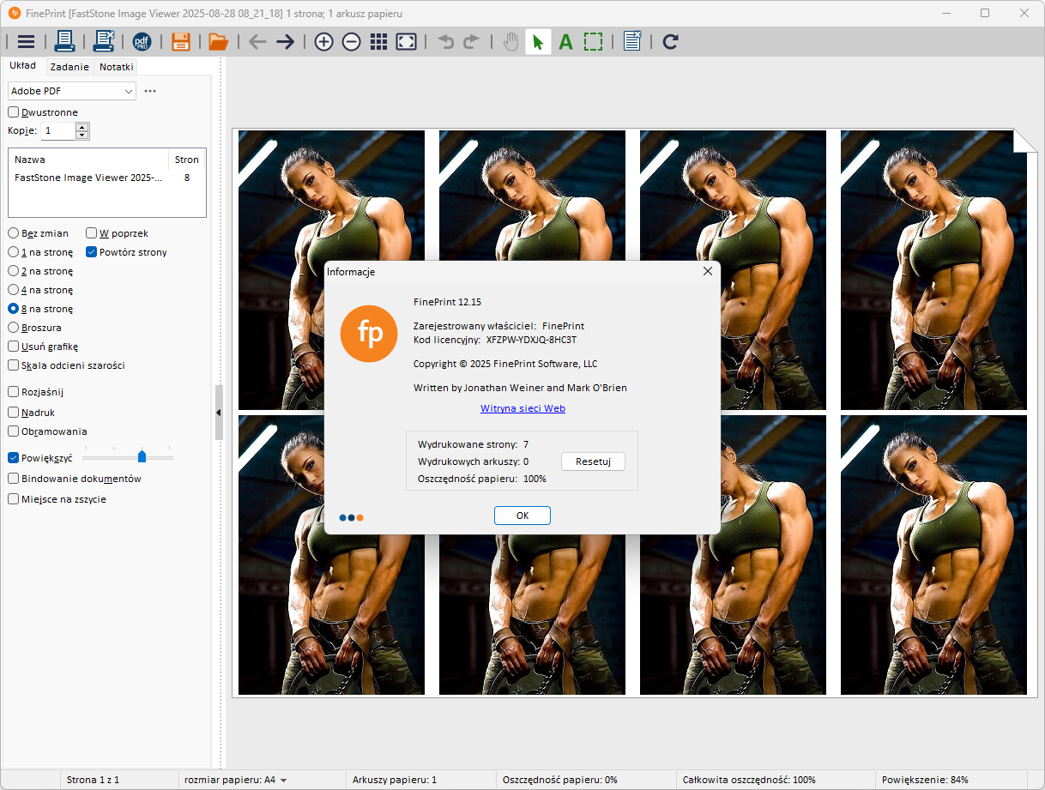Click the Stron column header
Image resolution: width=1045 pixels, height=790 pixels.
187,160
